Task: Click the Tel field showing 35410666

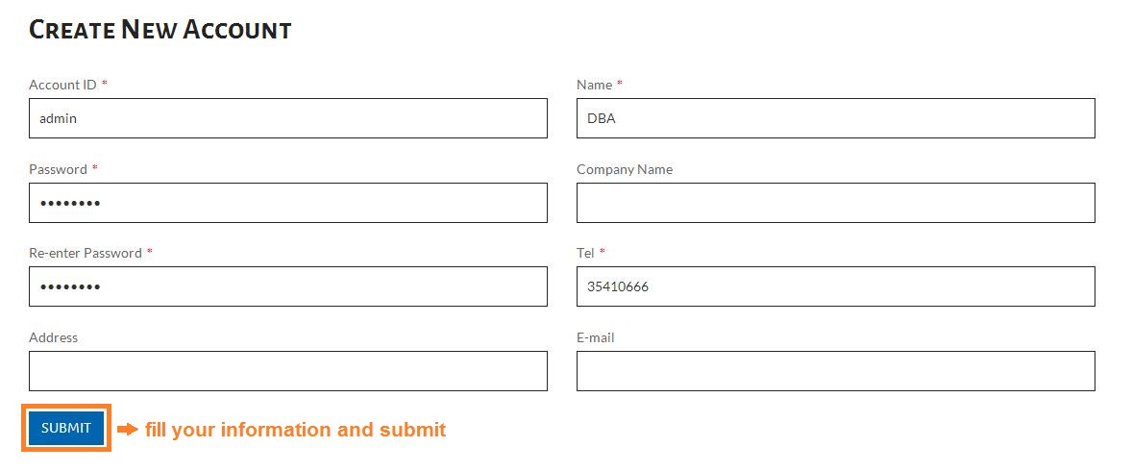Action: point(835,286)
